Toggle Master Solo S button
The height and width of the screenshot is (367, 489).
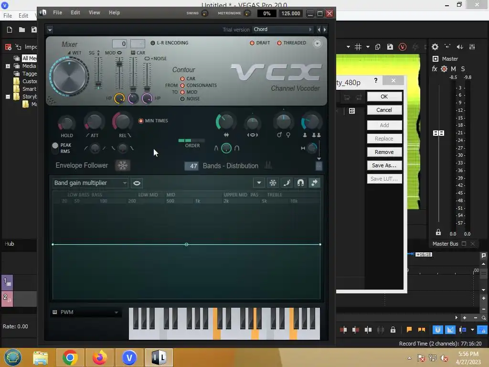pos(463,69)
